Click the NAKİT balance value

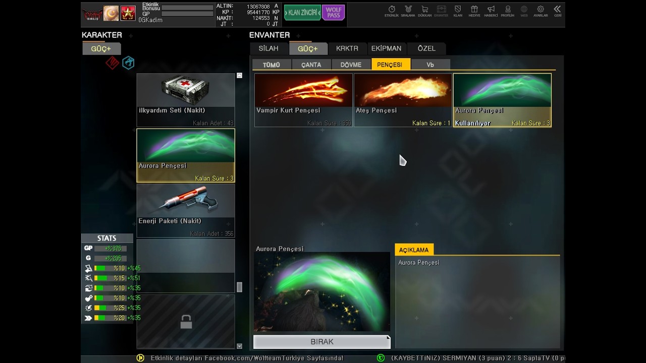click(x=261, y=18)
